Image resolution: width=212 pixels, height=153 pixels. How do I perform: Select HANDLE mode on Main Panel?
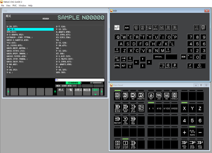(175, 96)
